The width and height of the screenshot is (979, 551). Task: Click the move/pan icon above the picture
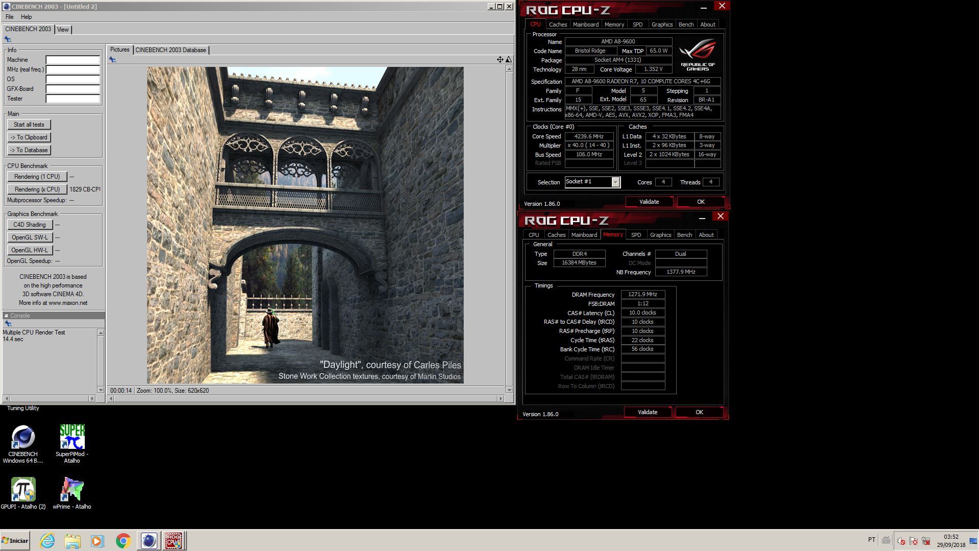coord(500,60)
